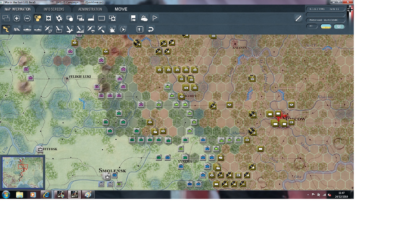
Task: Select the unit counter on Vitebsk
Action: click(40, 149)
